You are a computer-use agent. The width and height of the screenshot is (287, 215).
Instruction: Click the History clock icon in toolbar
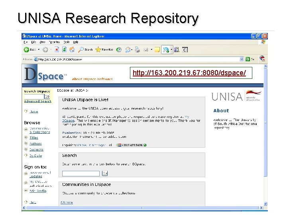pyautogui.click(x=119, y=49)
